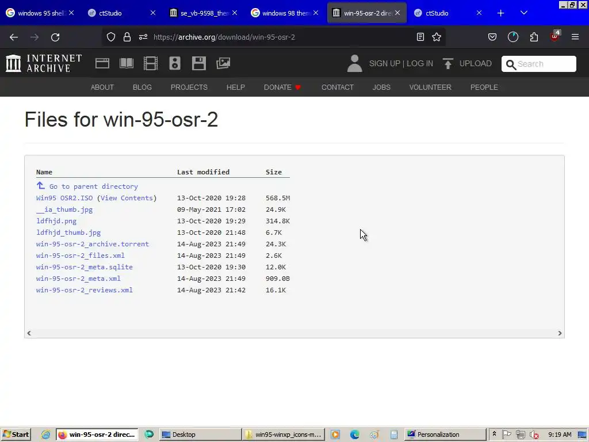Screen dimensions: 589x442
Task: Open the HELP menu item
Action: 235,87
